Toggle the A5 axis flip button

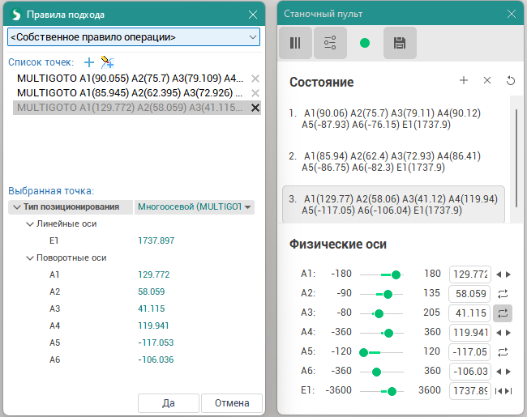click(503, 351)
